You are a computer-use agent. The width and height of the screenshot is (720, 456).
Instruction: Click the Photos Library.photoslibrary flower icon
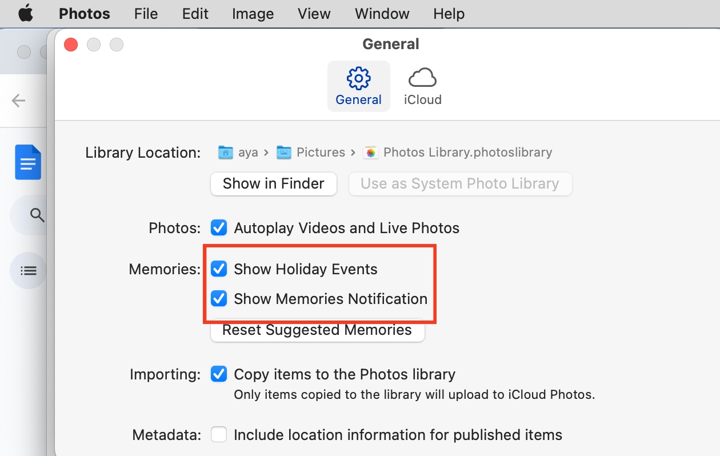370,152
